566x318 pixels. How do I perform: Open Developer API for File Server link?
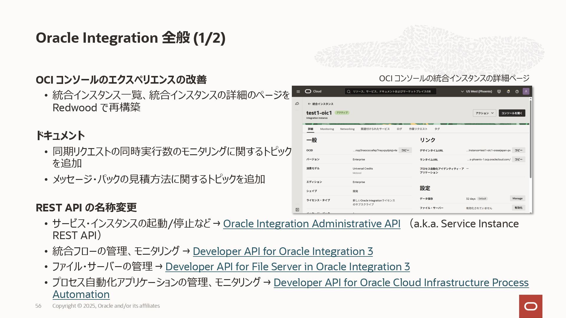[287, 267]
